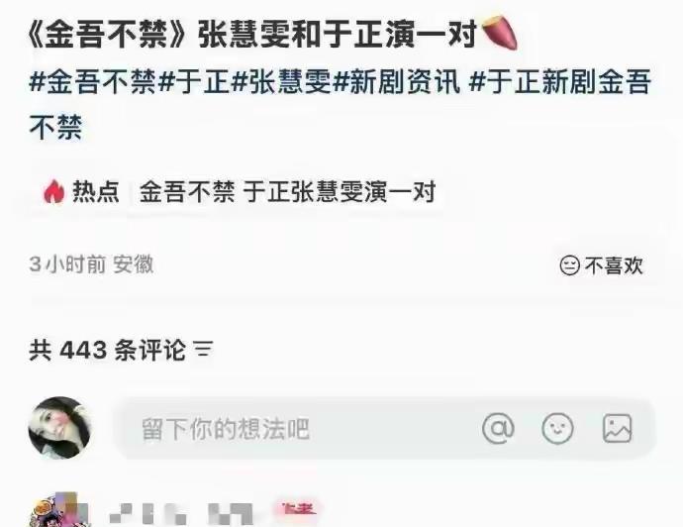Open hashtag #金吾不禁

[92, 81]
